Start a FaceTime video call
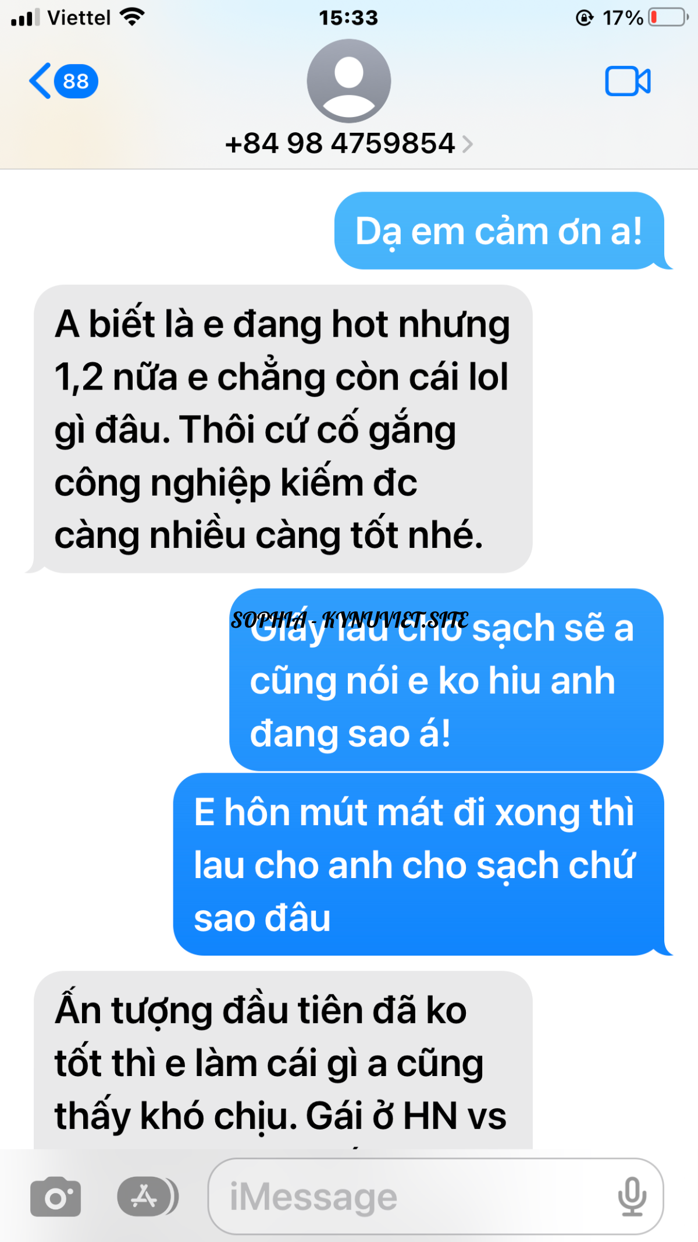The image size is (698, 1242). tap(628, 81)
